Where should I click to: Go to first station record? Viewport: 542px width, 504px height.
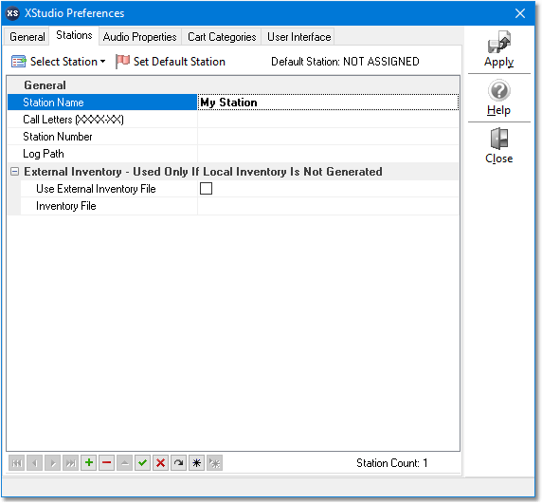17,463
